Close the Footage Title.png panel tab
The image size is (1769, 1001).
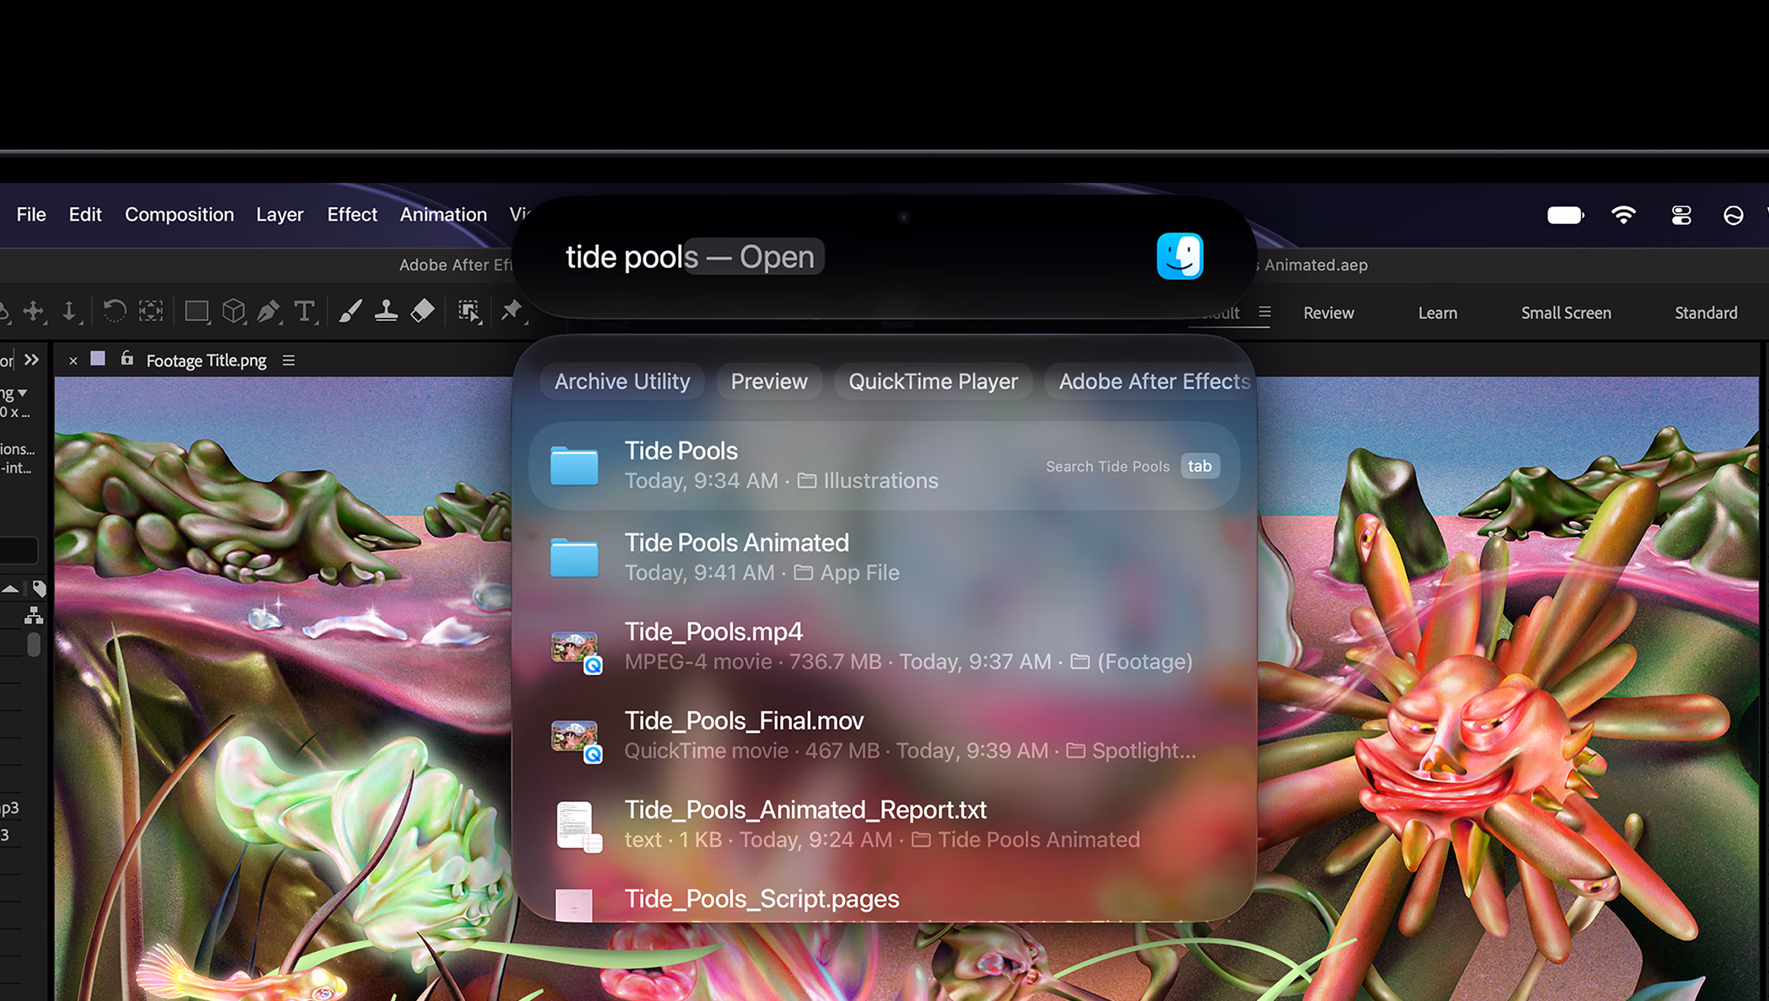pos(73,361)
